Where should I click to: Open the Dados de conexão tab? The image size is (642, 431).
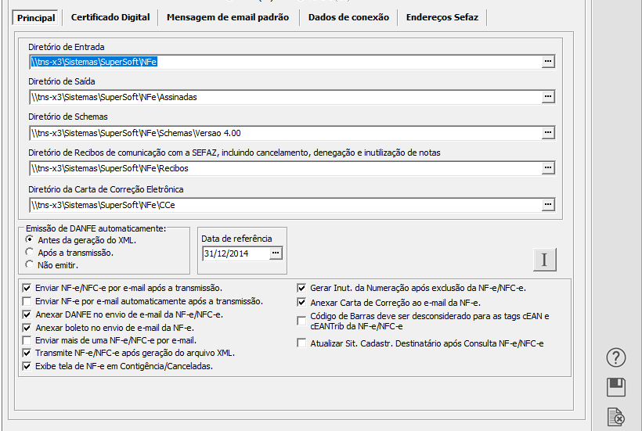(348, 17)
